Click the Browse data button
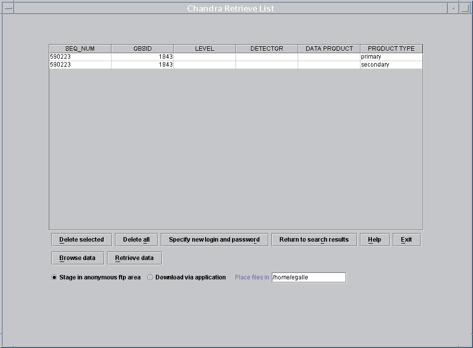 pyautogui.click(x=78, y=258)
